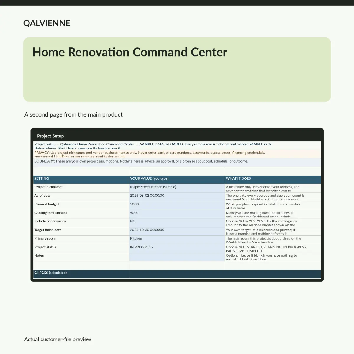Click 'Choose NOT STARTED, PLANNING' description cell
The width and height of the screenshot is (354, 354).
point(273,248)
